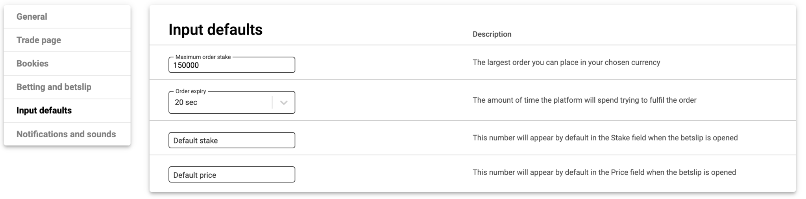806x199 pixels.
Task: Click the Maximum order stake field showing 150000
Action: 231,65
